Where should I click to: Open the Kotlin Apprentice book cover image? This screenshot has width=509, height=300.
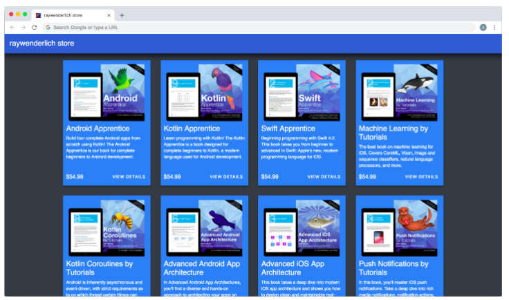[204, 93]
